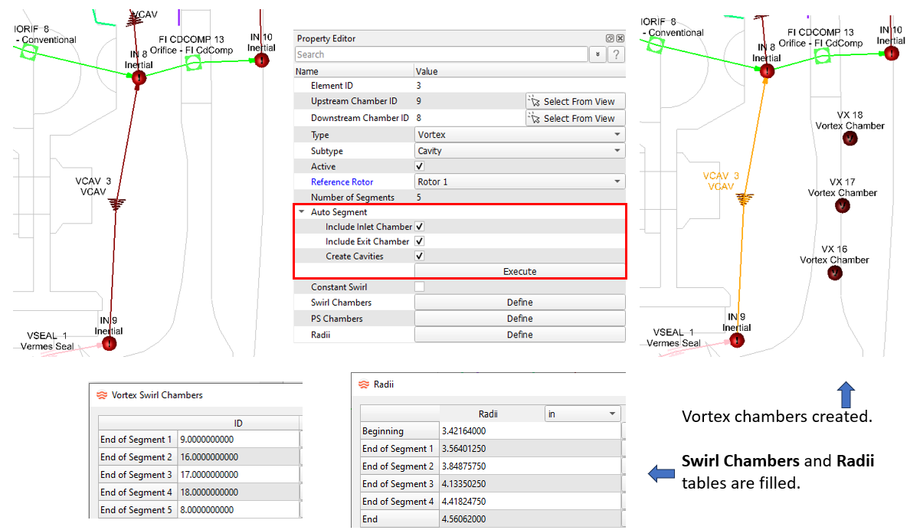910x530 pixels.
Task: Click Define button for Swirl Chambers
Action: tap(519, 303)
